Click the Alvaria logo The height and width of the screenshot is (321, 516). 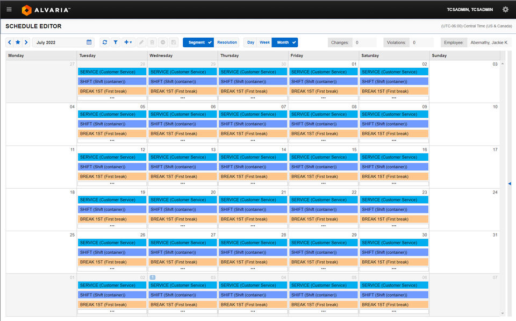46,10
